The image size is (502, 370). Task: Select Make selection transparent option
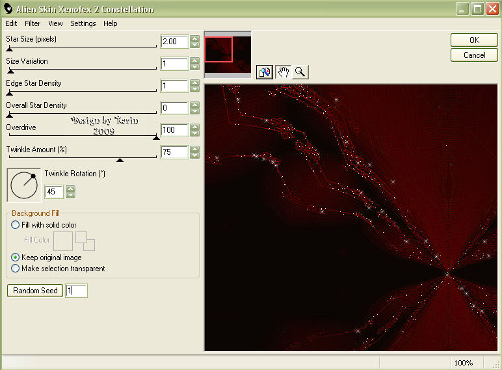pos(15,268)
